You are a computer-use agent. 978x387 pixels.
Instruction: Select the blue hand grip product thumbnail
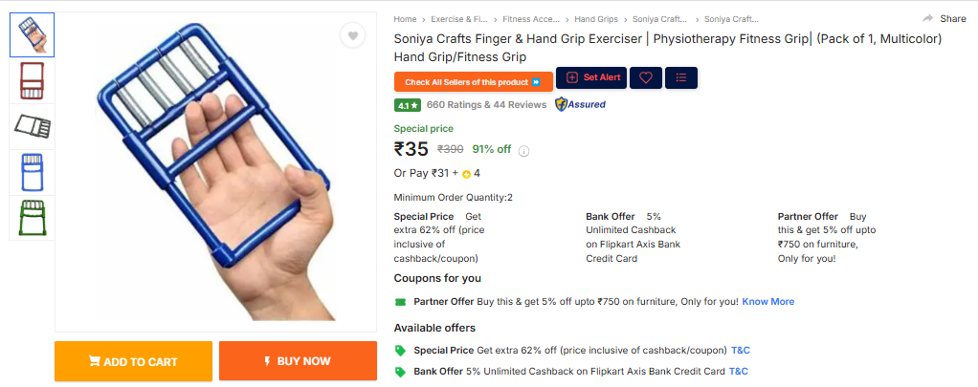[32, 173]
